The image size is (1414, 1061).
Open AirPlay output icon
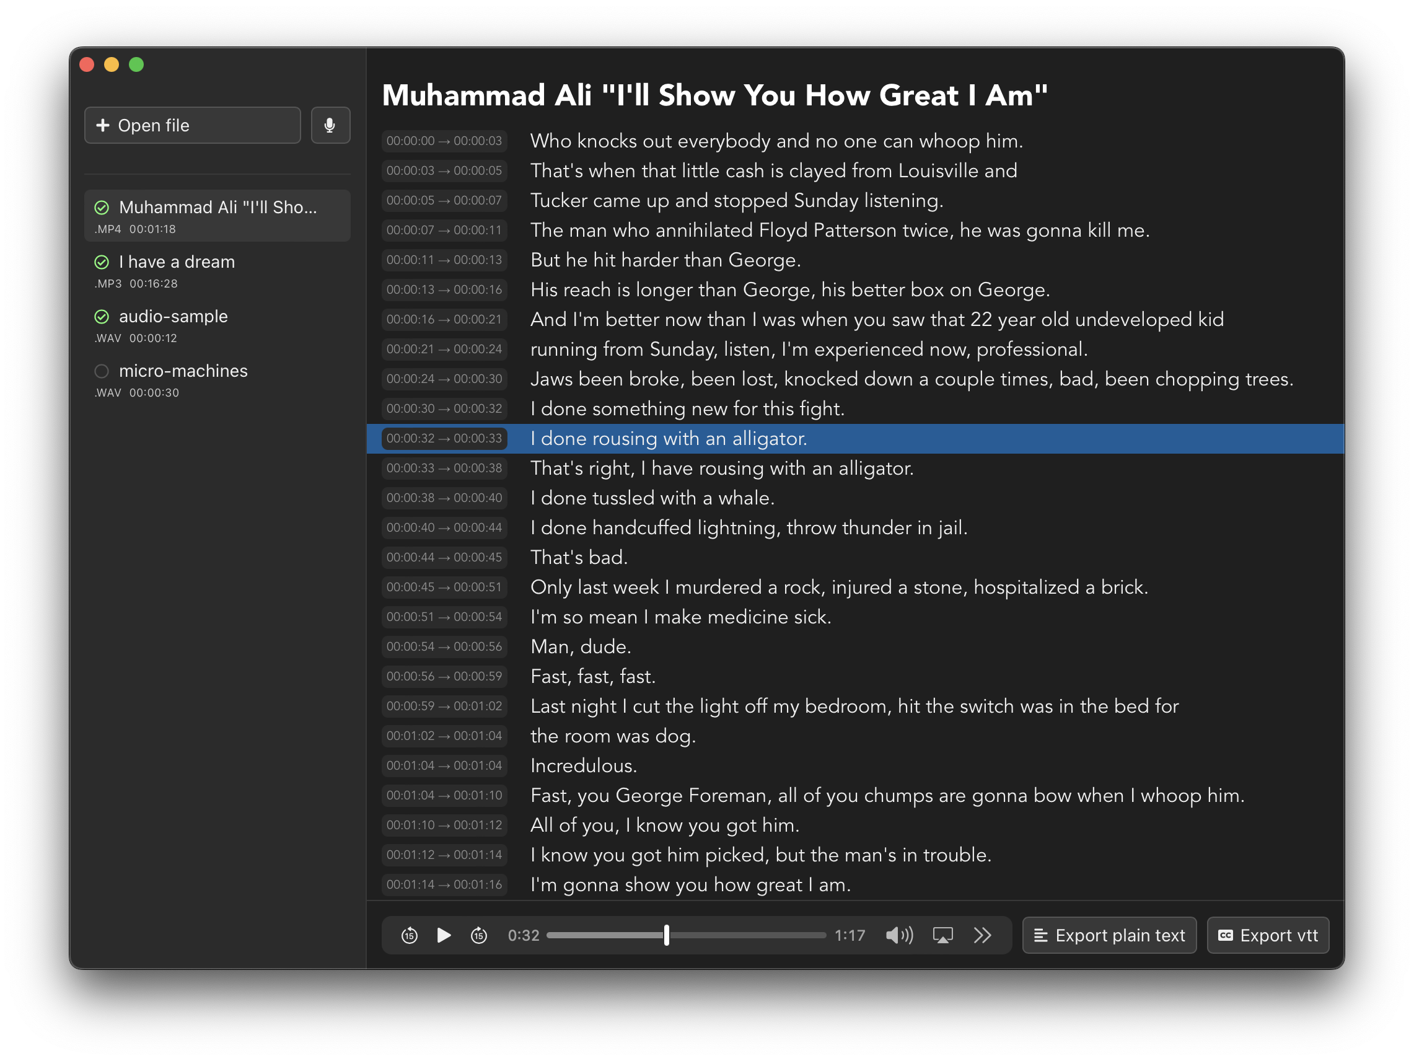[942, 936]
